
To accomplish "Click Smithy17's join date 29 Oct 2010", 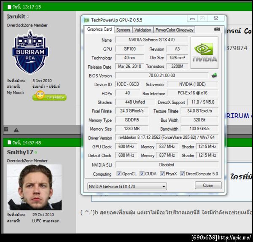I will click(43, 215).
